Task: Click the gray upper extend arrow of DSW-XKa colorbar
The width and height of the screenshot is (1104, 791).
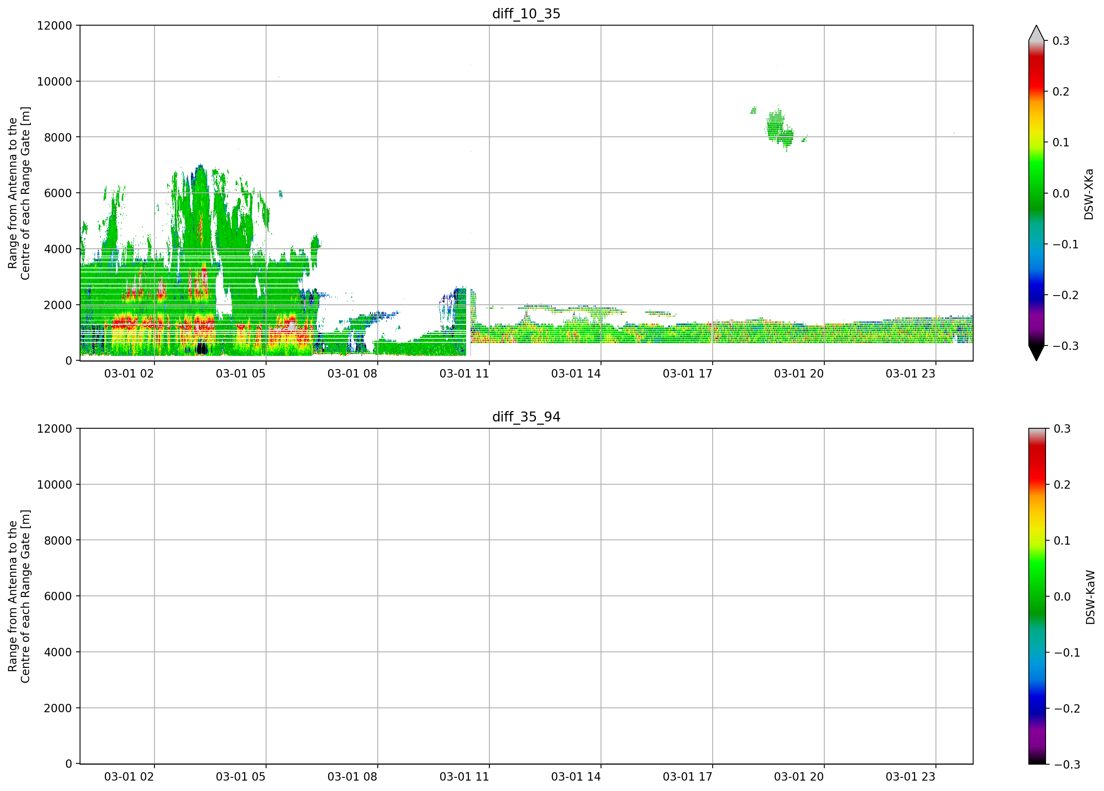Action: pos(1036,33)
